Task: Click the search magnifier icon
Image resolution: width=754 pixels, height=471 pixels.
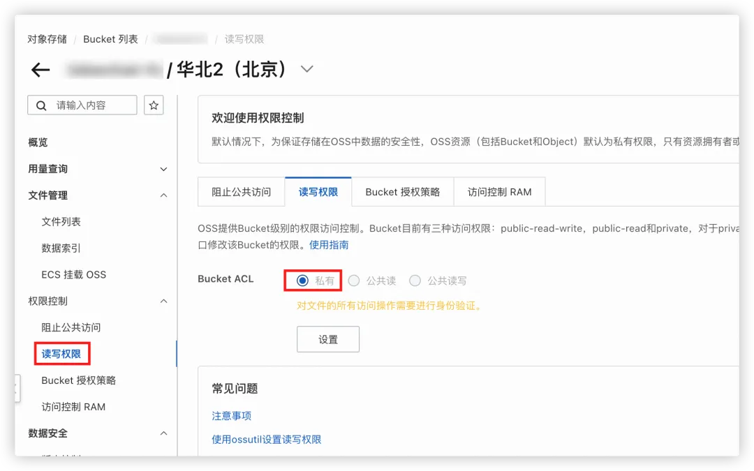Action: pyautogui.click(x=41, y=105)
